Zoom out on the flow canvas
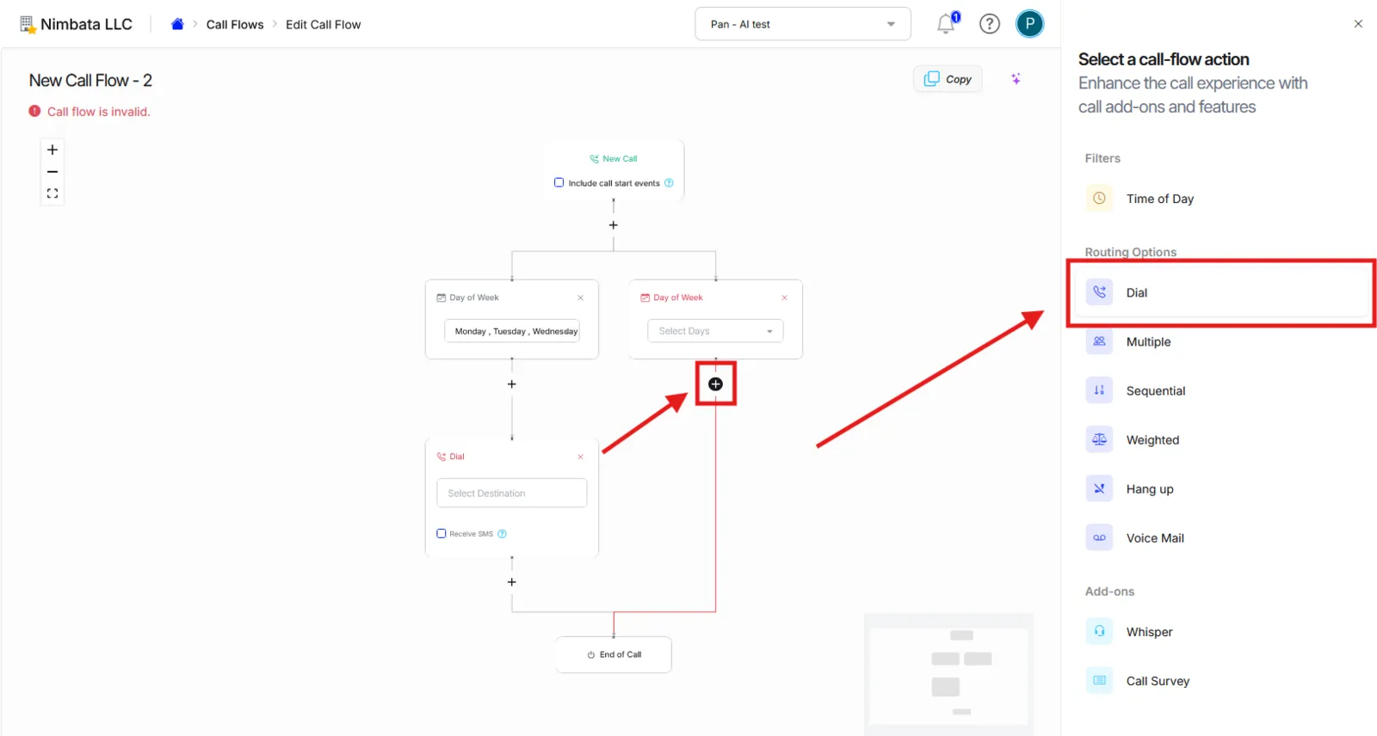Image resolution: width=1377 pixels, height=736 pixels. pos(52,172)
